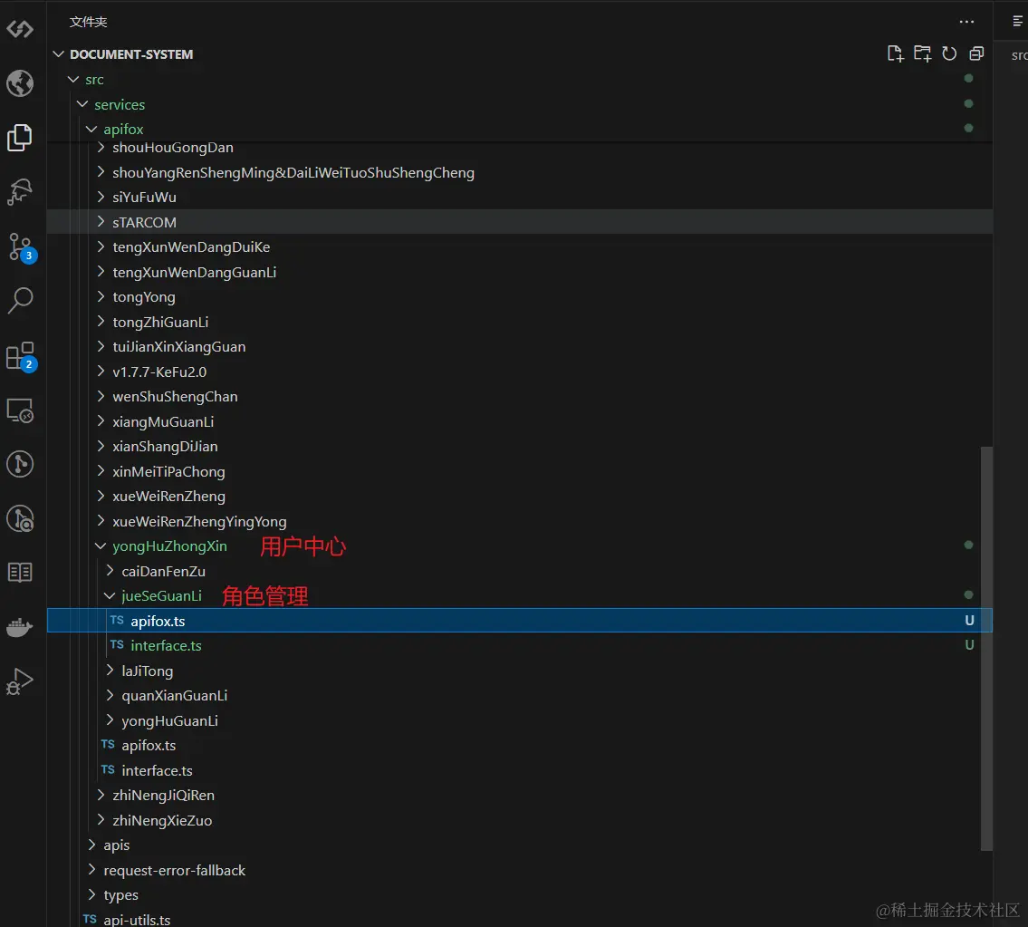The width and height of the screenshot is (1028, 927).
Task: Click the remote code brackets icon at top of activity bar
Action: click(x=20, y=29)
